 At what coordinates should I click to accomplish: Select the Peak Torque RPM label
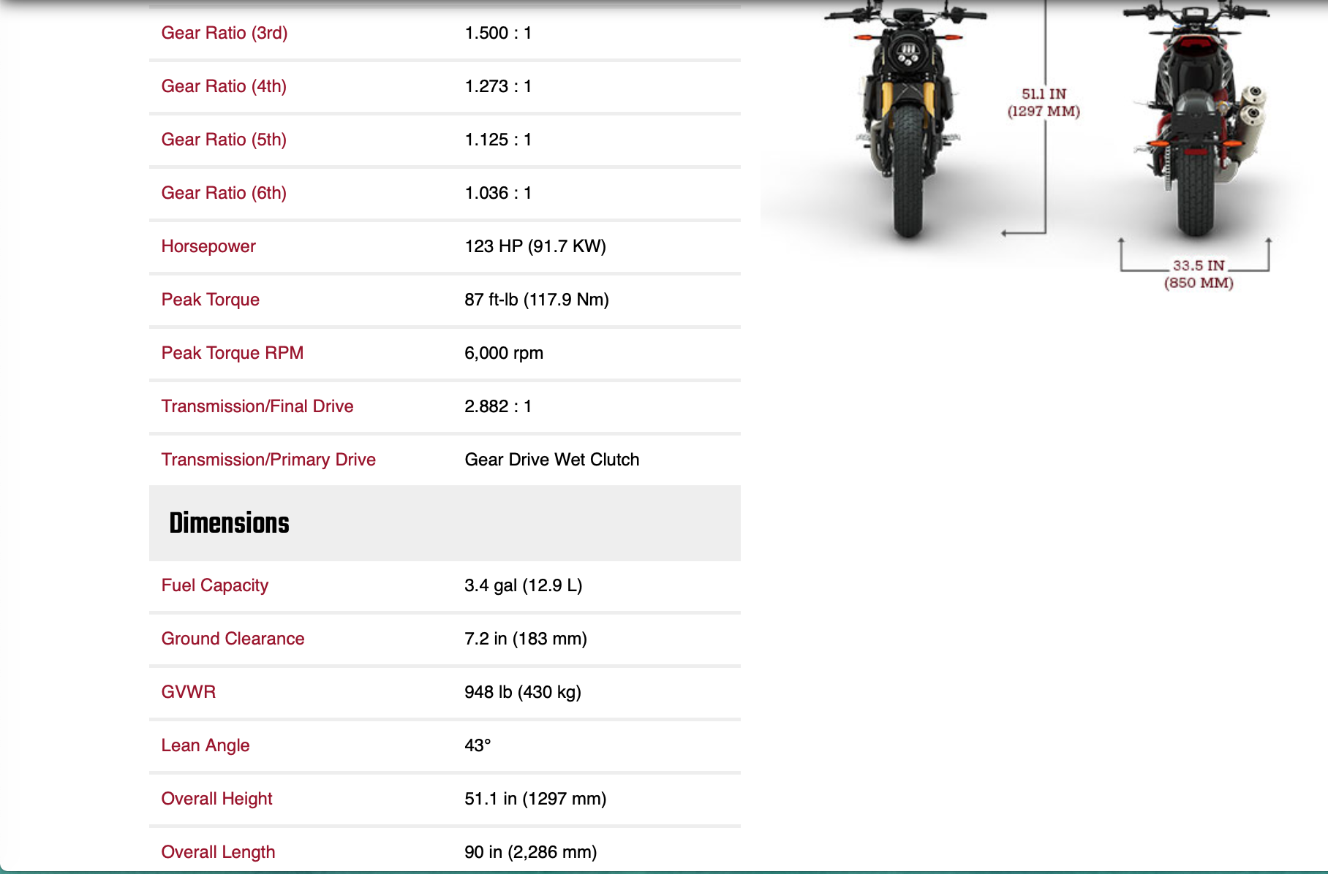point(233,353)
